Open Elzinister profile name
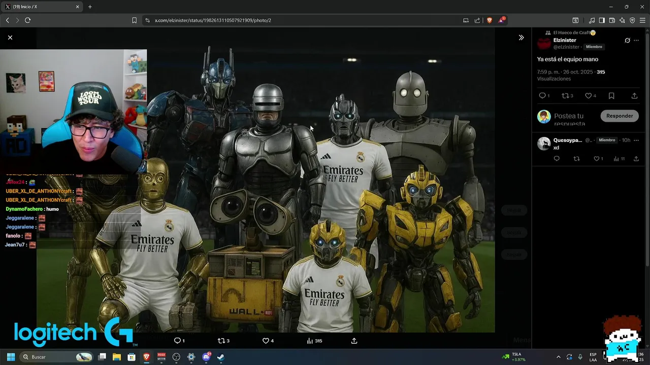 pyautogui.click(x=565, y=40)
